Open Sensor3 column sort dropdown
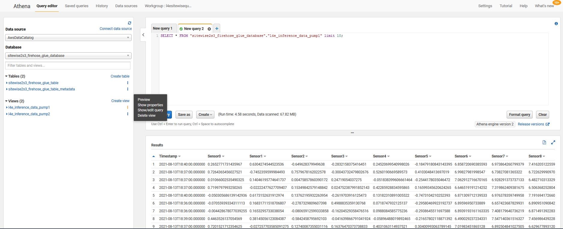Viewport: 563px width, 229px height. (x=346, y=157)
